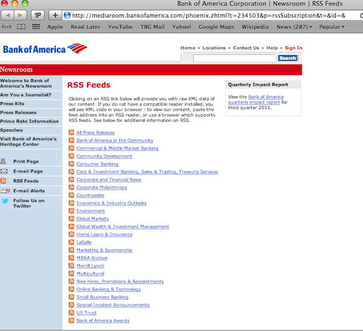Click RSS icon beside LaSalle feed
This screenshot has height=331, width=363.
pos(71,242)
